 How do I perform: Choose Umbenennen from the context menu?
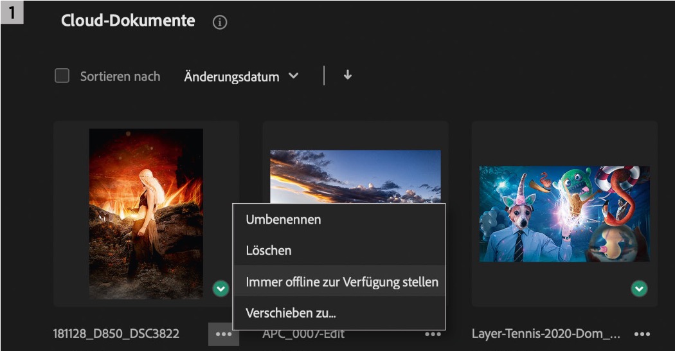tap(283, 220)
